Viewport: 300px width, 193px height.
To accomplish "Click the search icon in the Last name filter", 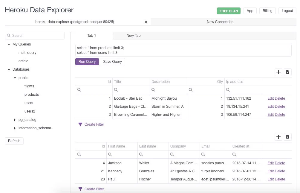I will [141, 154].
